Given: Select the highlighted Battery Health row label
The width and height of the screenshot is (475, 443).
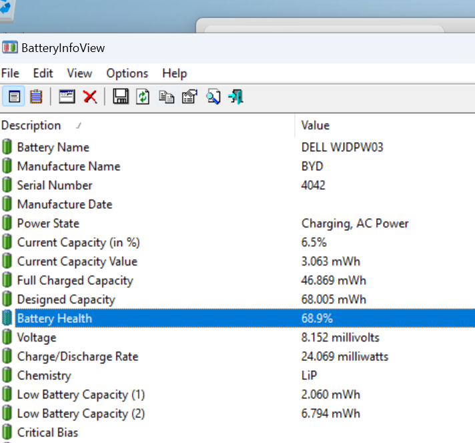Looking at the screenshot, I should (x=54, y=318).
